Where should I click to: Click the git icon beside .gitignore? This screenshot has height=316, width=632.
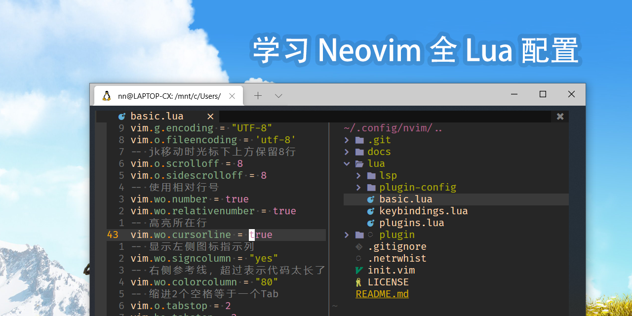pyautogui.click(x=359, y=247)
